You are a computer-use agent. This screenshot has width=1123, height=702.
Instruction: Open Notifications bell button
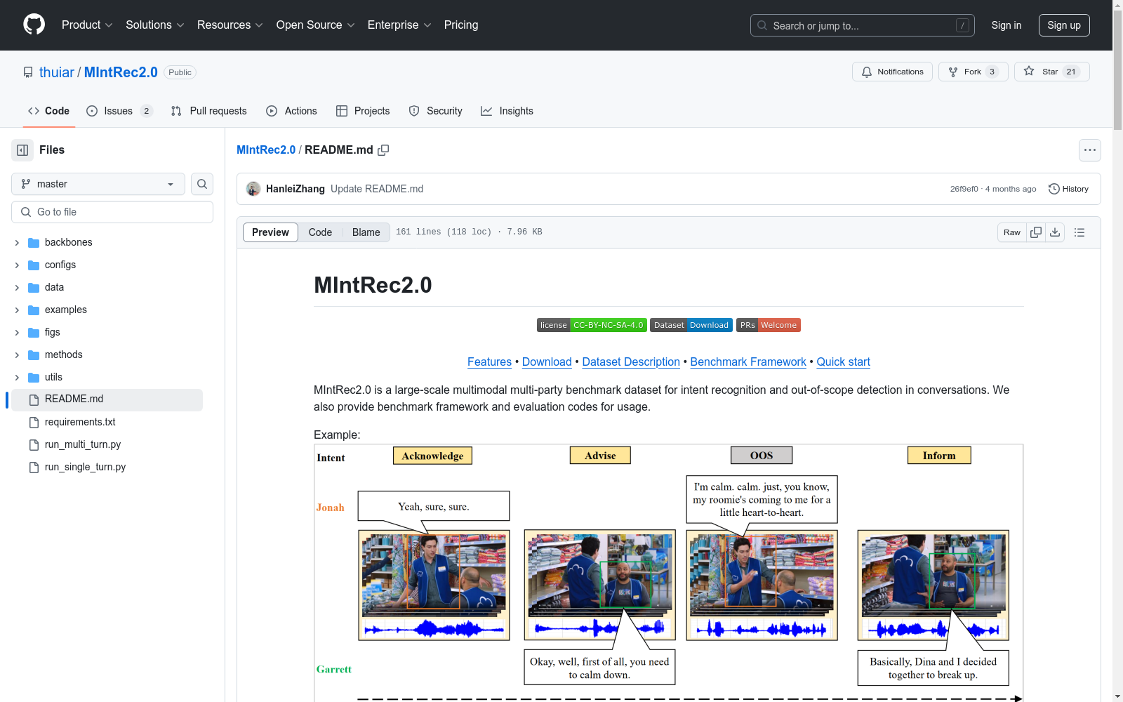click(x=892, y=72)
